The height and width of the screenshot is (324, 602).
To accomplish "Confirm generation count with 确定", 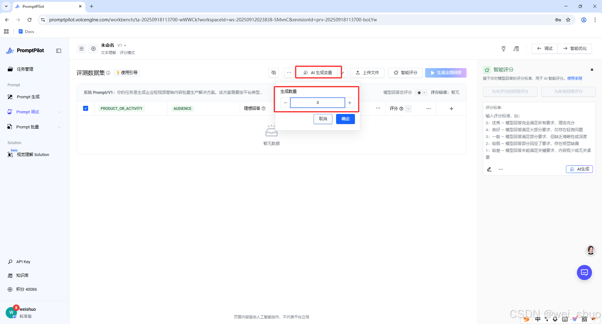I will tap(346, 119).
